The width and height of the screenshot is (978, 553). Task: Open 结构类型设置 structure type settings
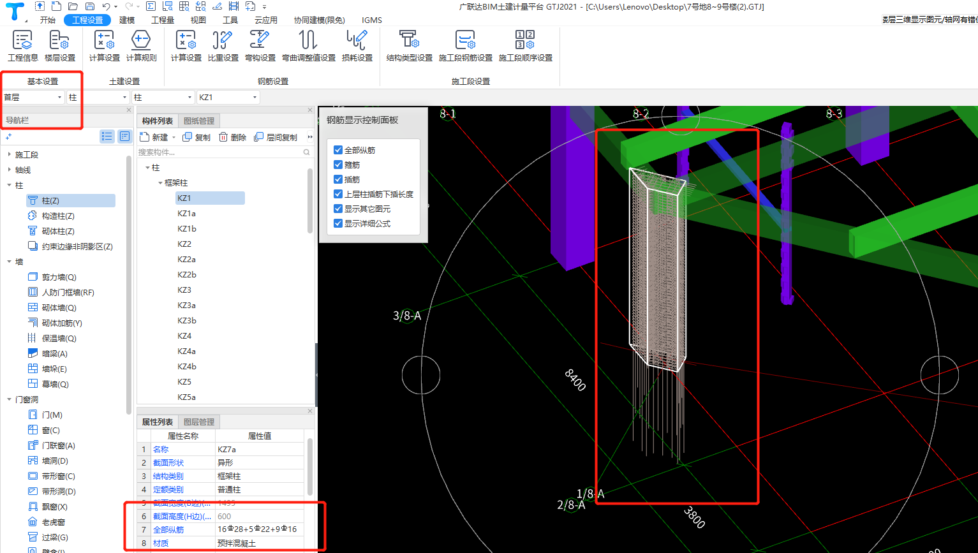pyautogui.click(x=409, y=46)
